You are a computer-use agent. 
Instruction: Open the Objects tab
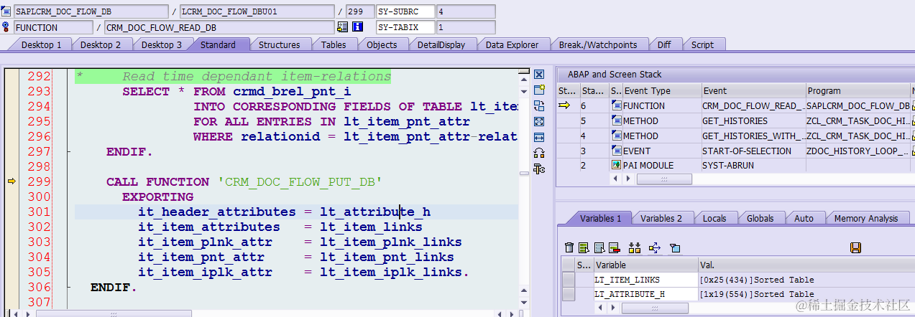pos(382,44)
